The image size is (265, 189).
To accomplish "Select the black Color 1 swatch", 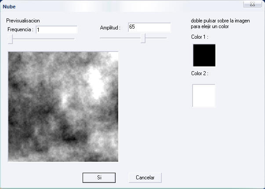I will (x=204, y=55).
